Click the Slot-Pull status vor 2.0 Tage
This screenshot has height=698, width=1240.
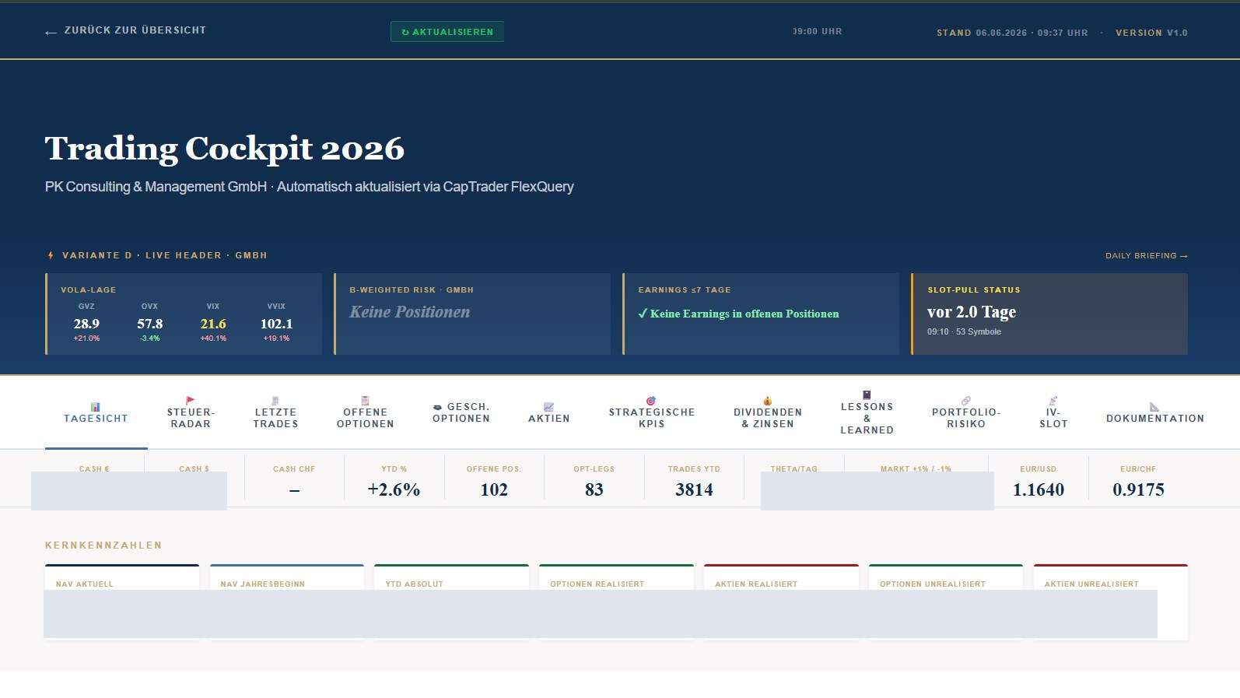972,312
